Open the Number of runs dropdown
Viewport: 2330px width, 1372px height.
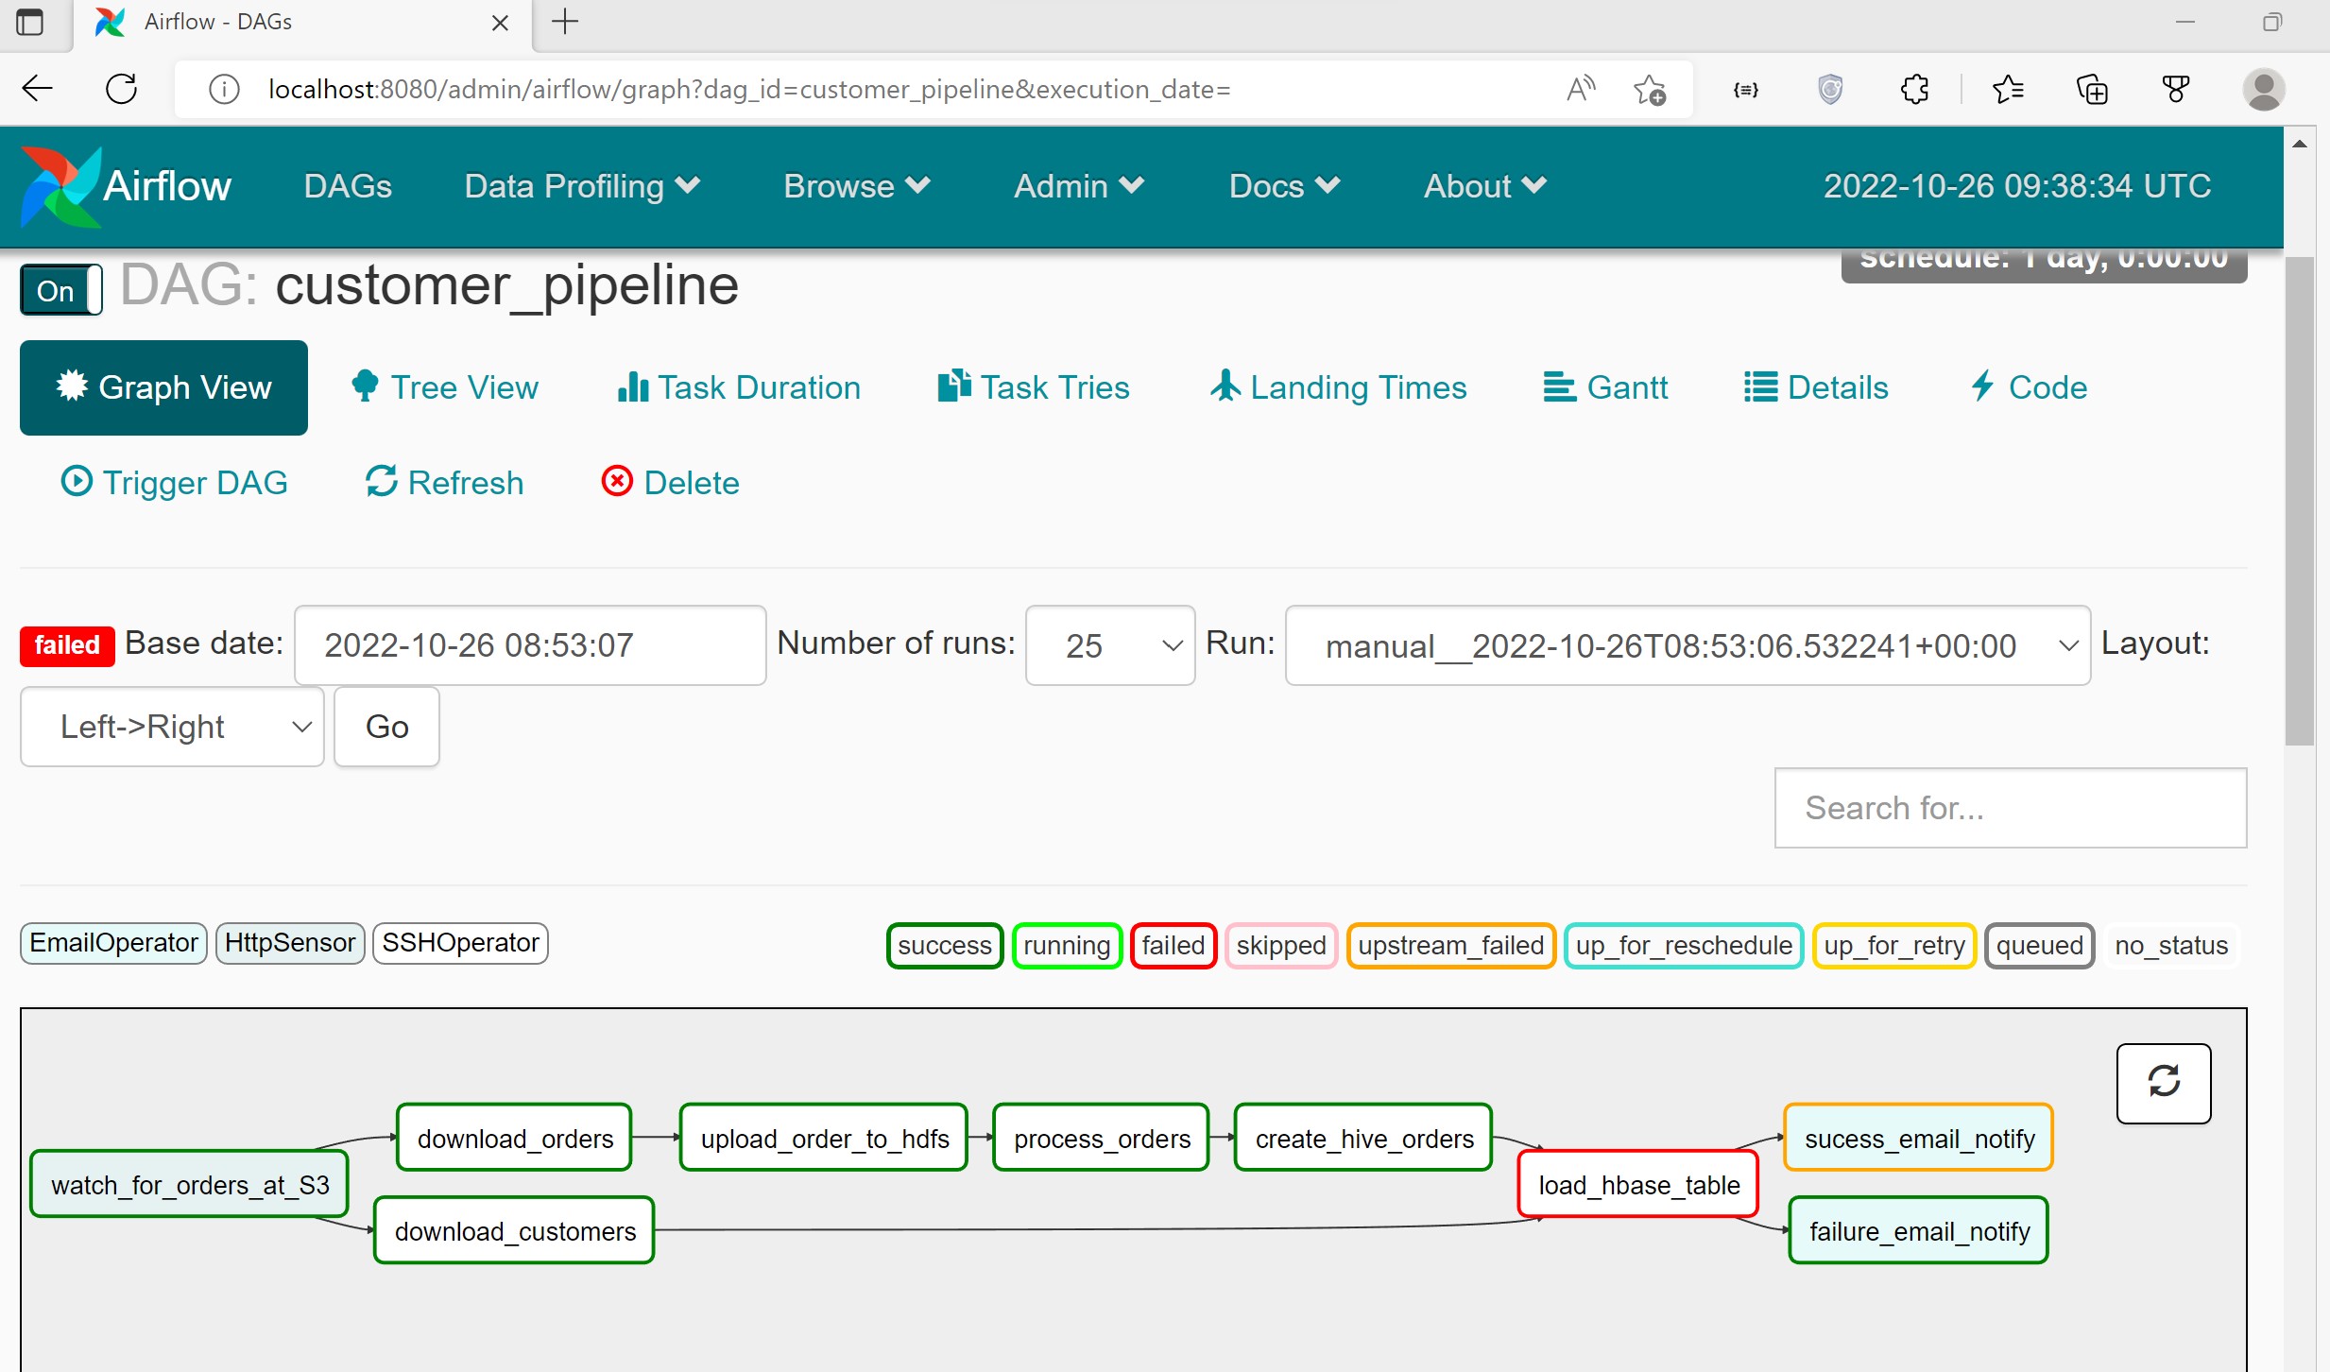pyautogui.click(x=1109, y=645)
